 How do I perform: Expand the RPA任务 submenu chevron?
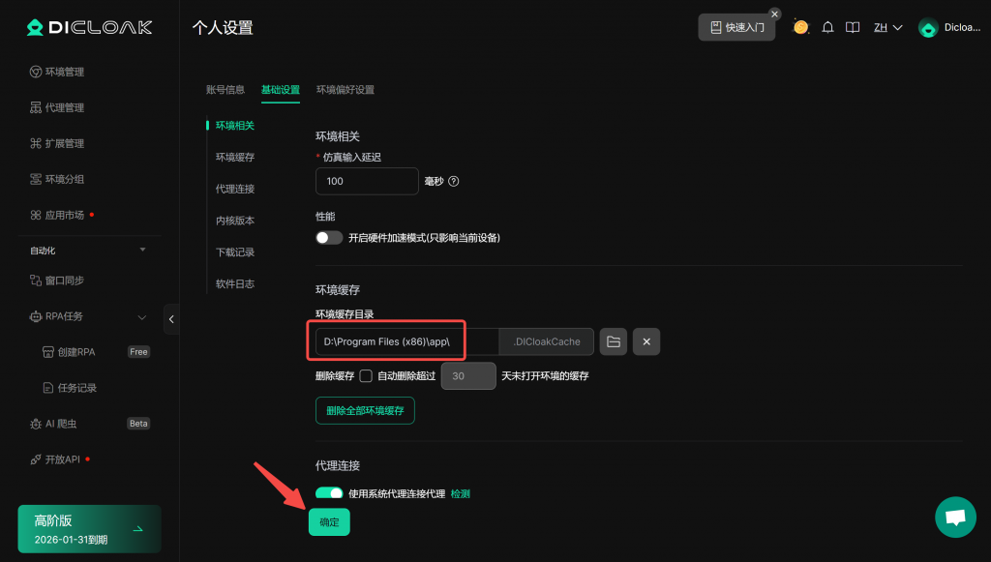coord(142,316)
